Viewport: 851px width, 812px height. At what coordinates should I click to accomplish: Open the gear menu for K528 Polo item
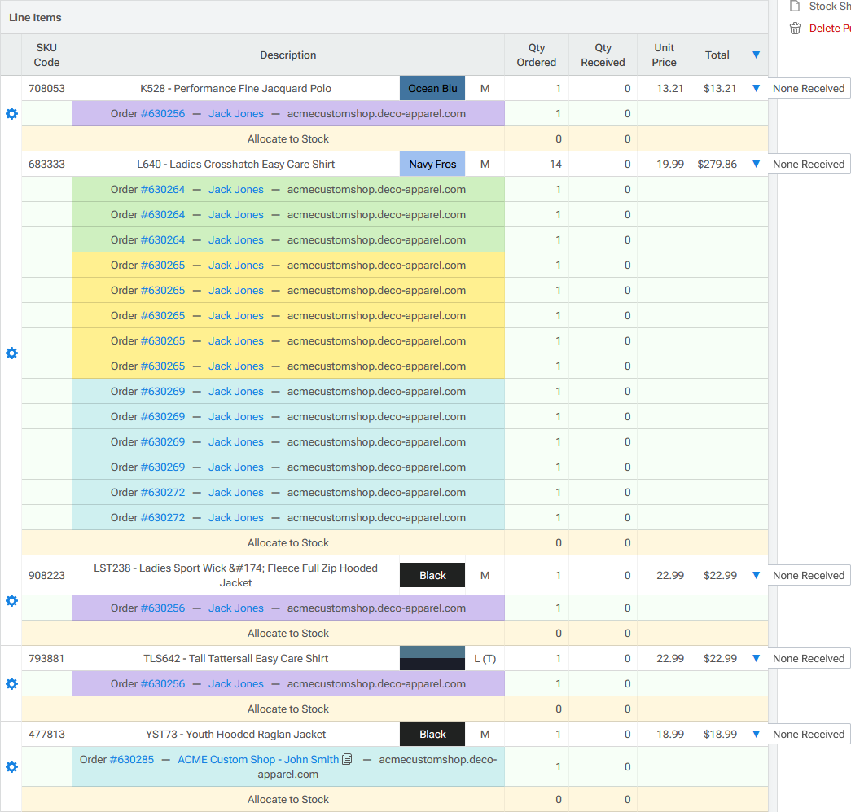11,113
